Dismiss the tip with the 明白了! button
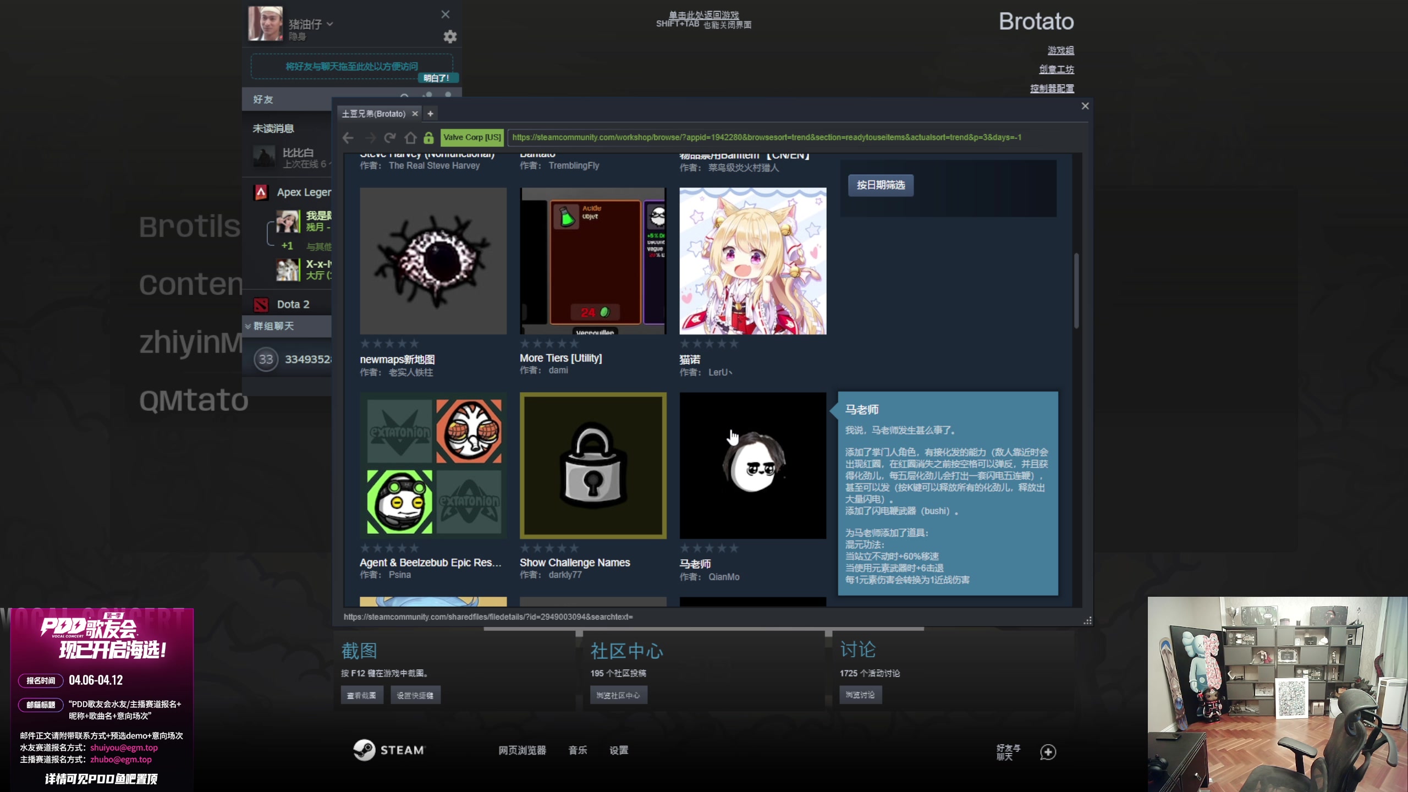Screen dimensions: 1408x792 click(x=437, y=78)
